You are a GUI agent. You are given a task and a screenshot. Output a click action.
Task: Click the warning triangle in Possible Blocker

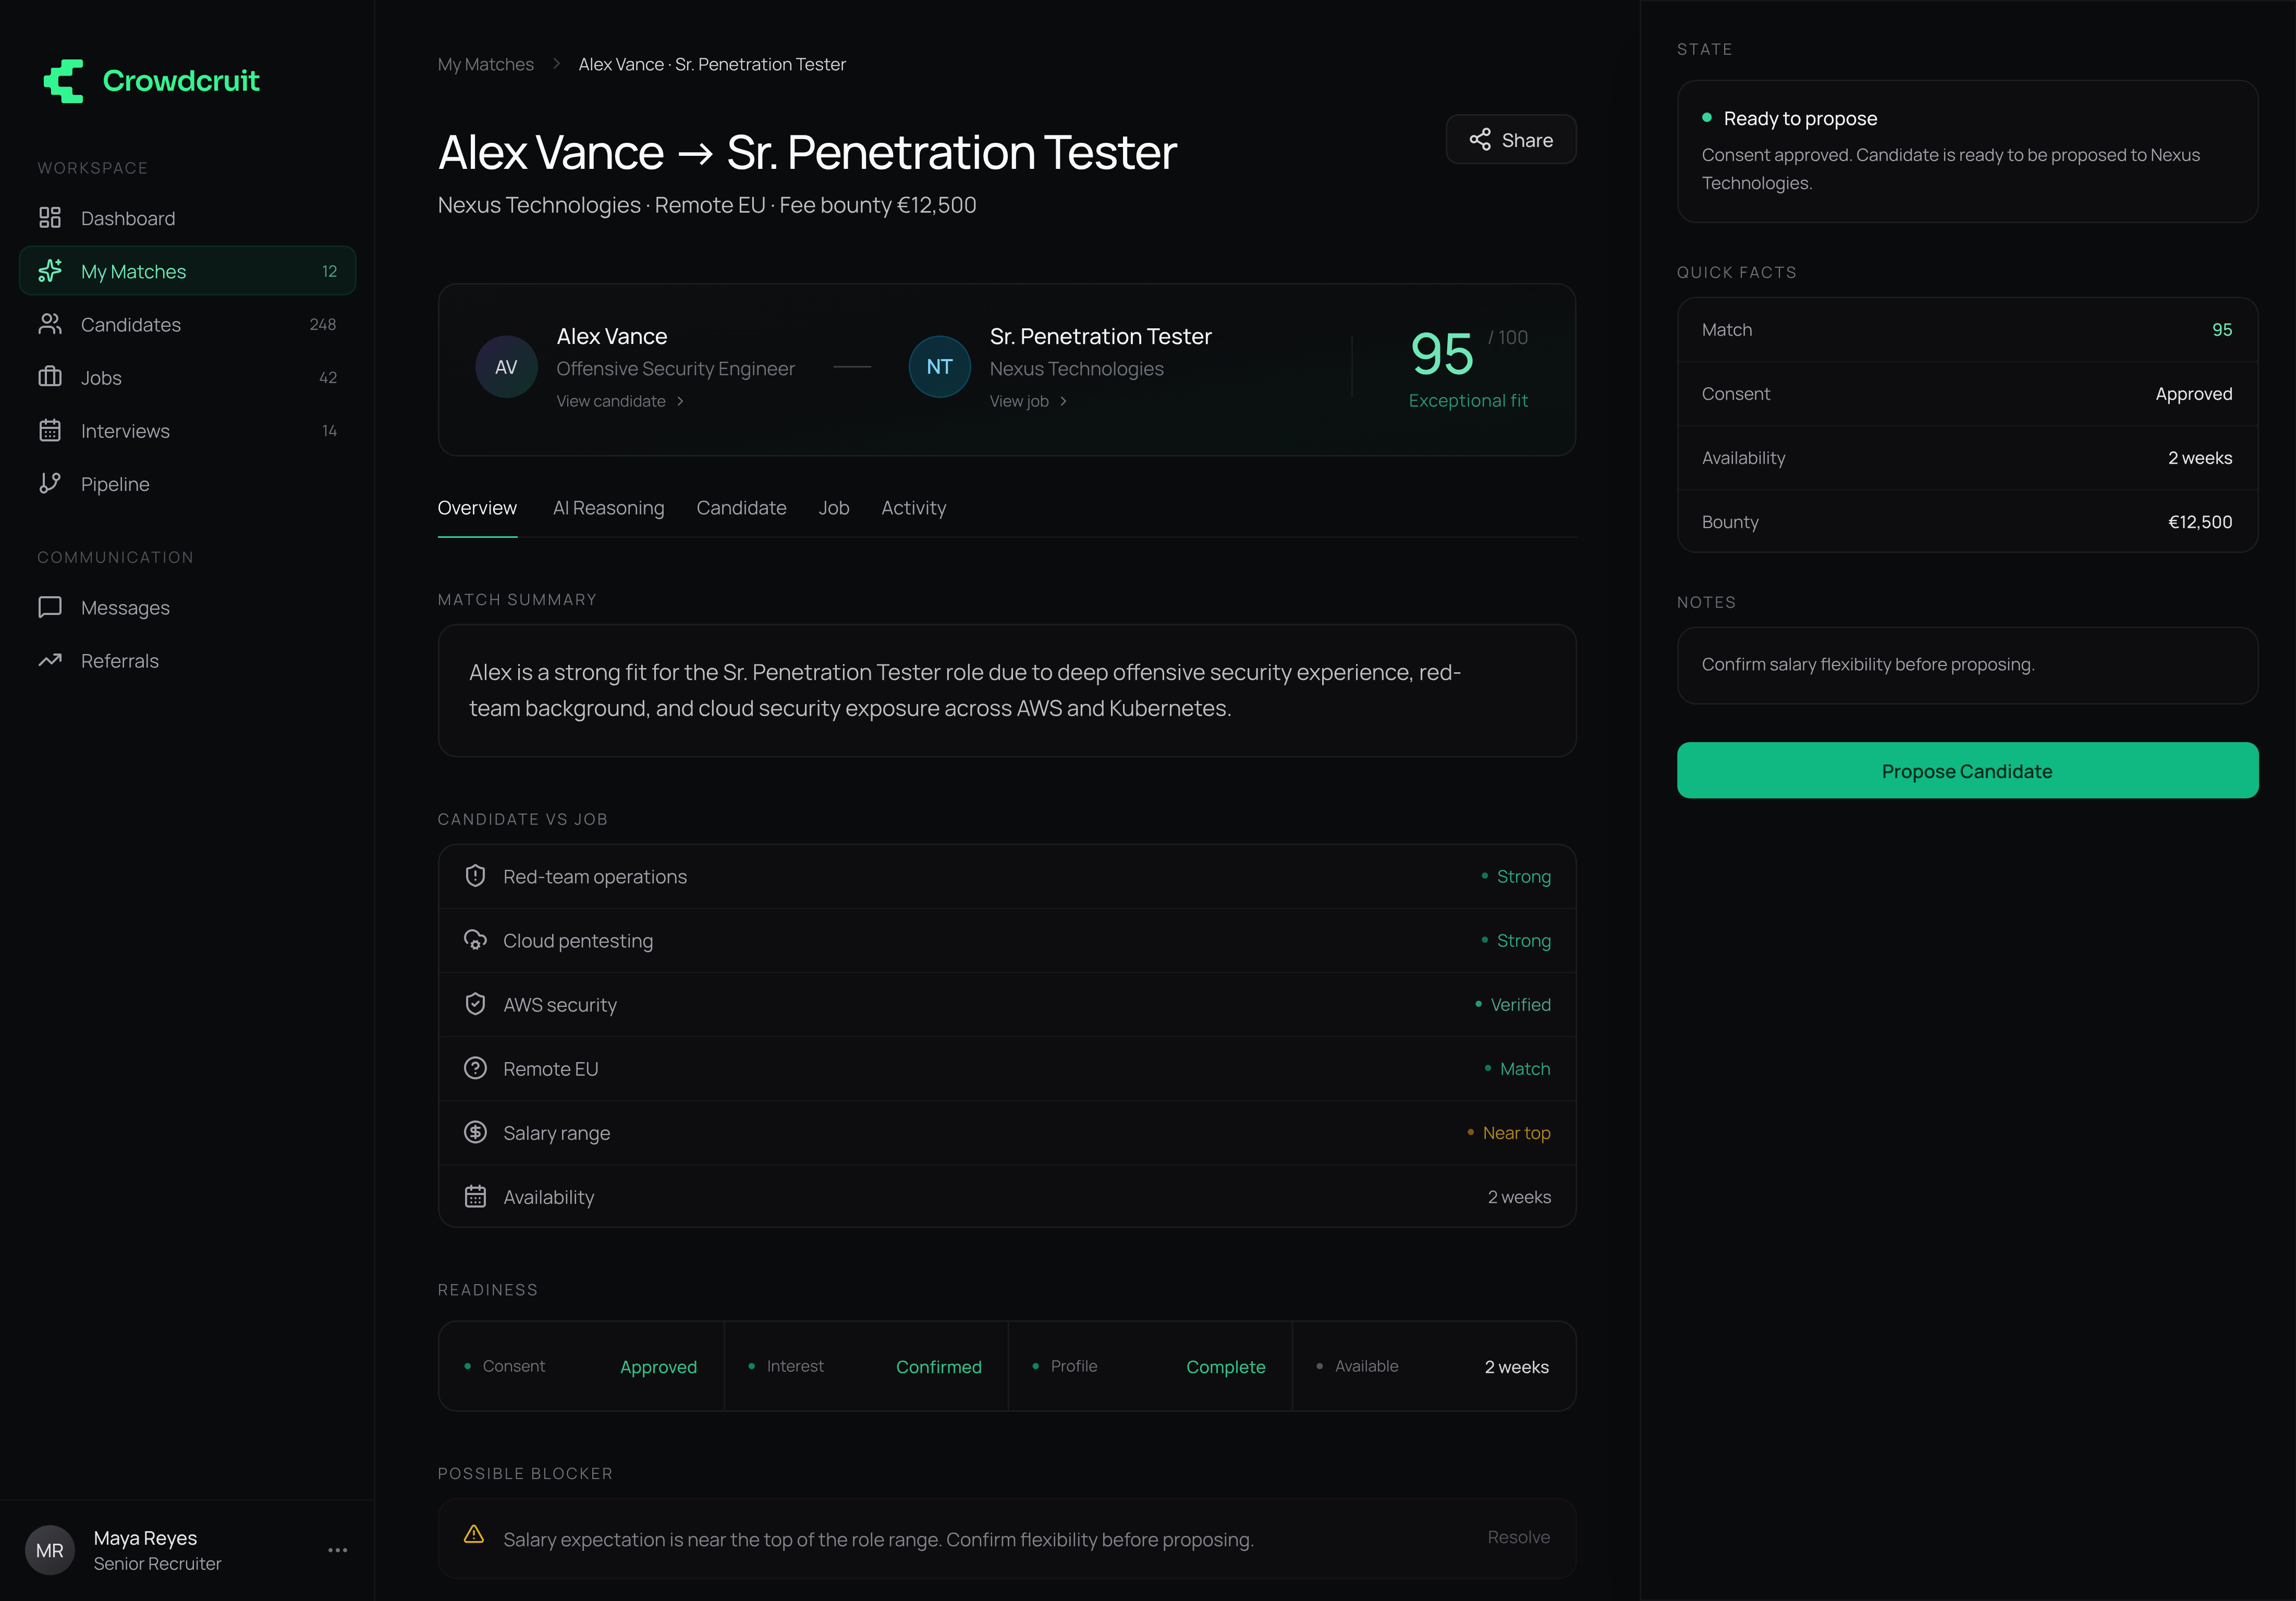pos(474,1534)
